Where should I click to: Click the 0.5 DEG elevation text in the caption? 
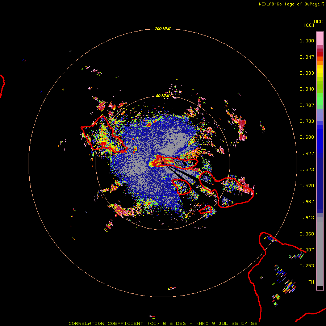click(x=175, y=323)
